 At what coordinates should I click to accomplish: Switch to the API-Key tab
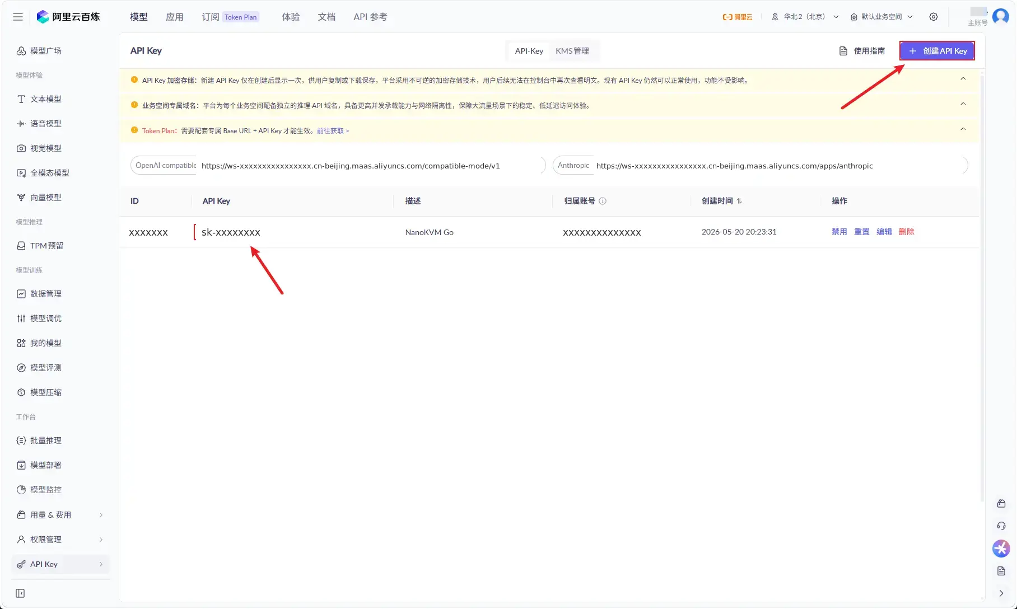pos(529,51)
